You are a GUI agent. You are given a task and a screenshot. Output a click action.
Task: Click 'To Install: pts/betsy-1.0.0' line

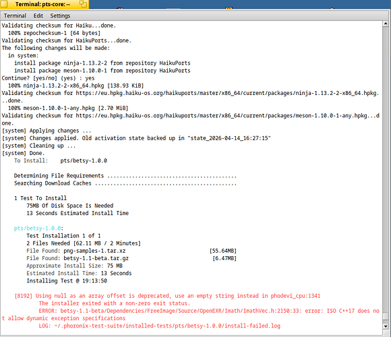(x=61, y=160)
